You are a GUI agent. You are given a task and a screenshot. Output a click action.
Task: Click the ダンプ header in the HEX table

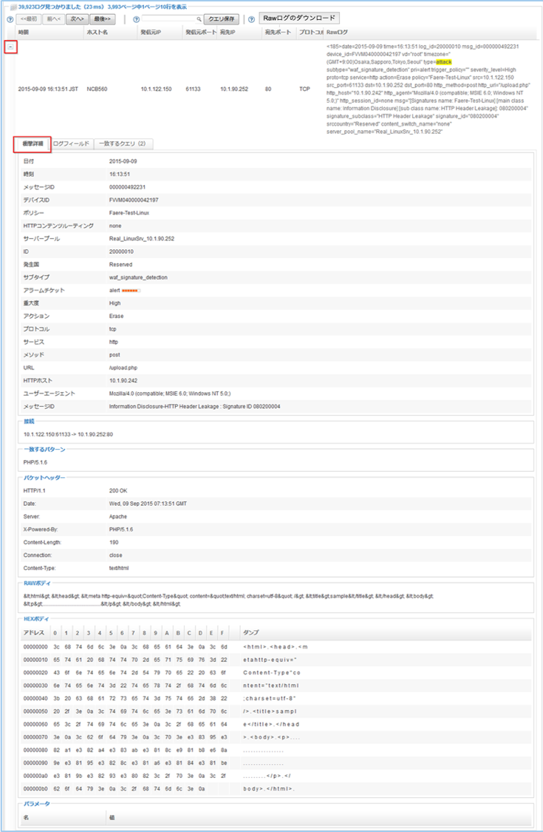pos(251,632)
